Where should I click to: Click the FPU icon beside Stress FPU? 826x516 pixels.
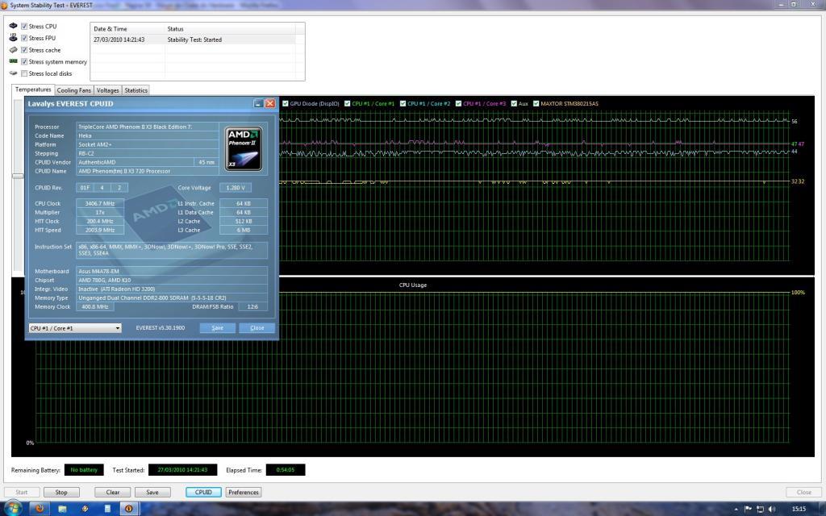coord(13,37)
